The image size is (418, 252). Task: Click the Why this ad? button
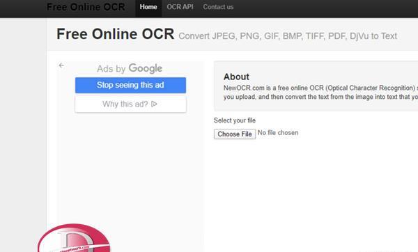[x=130, y=104]
